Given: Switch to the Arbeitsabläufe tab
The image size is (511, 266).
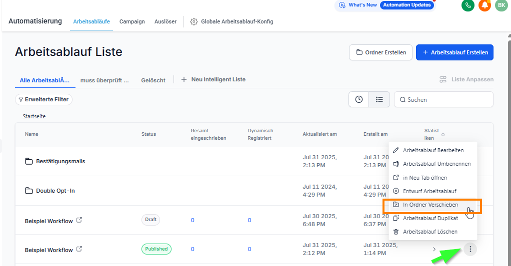Looking at the screenshot, I should point(91,22).
